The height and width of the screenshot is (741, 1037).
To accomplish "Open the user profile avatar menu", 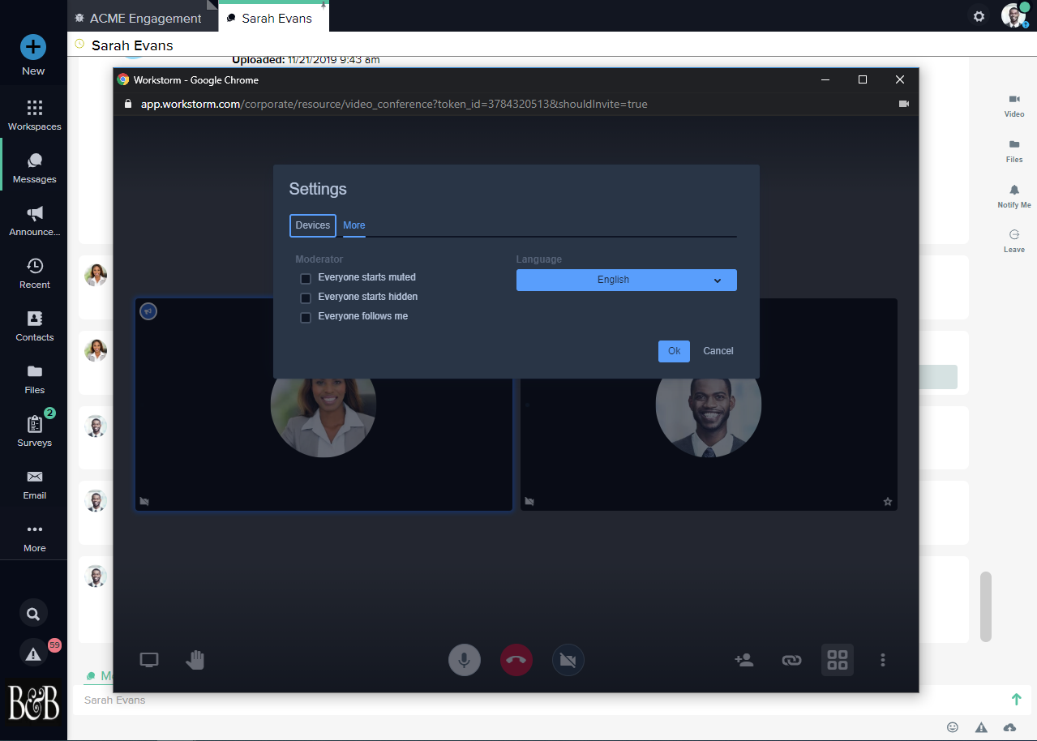I will coord(1013,15).
